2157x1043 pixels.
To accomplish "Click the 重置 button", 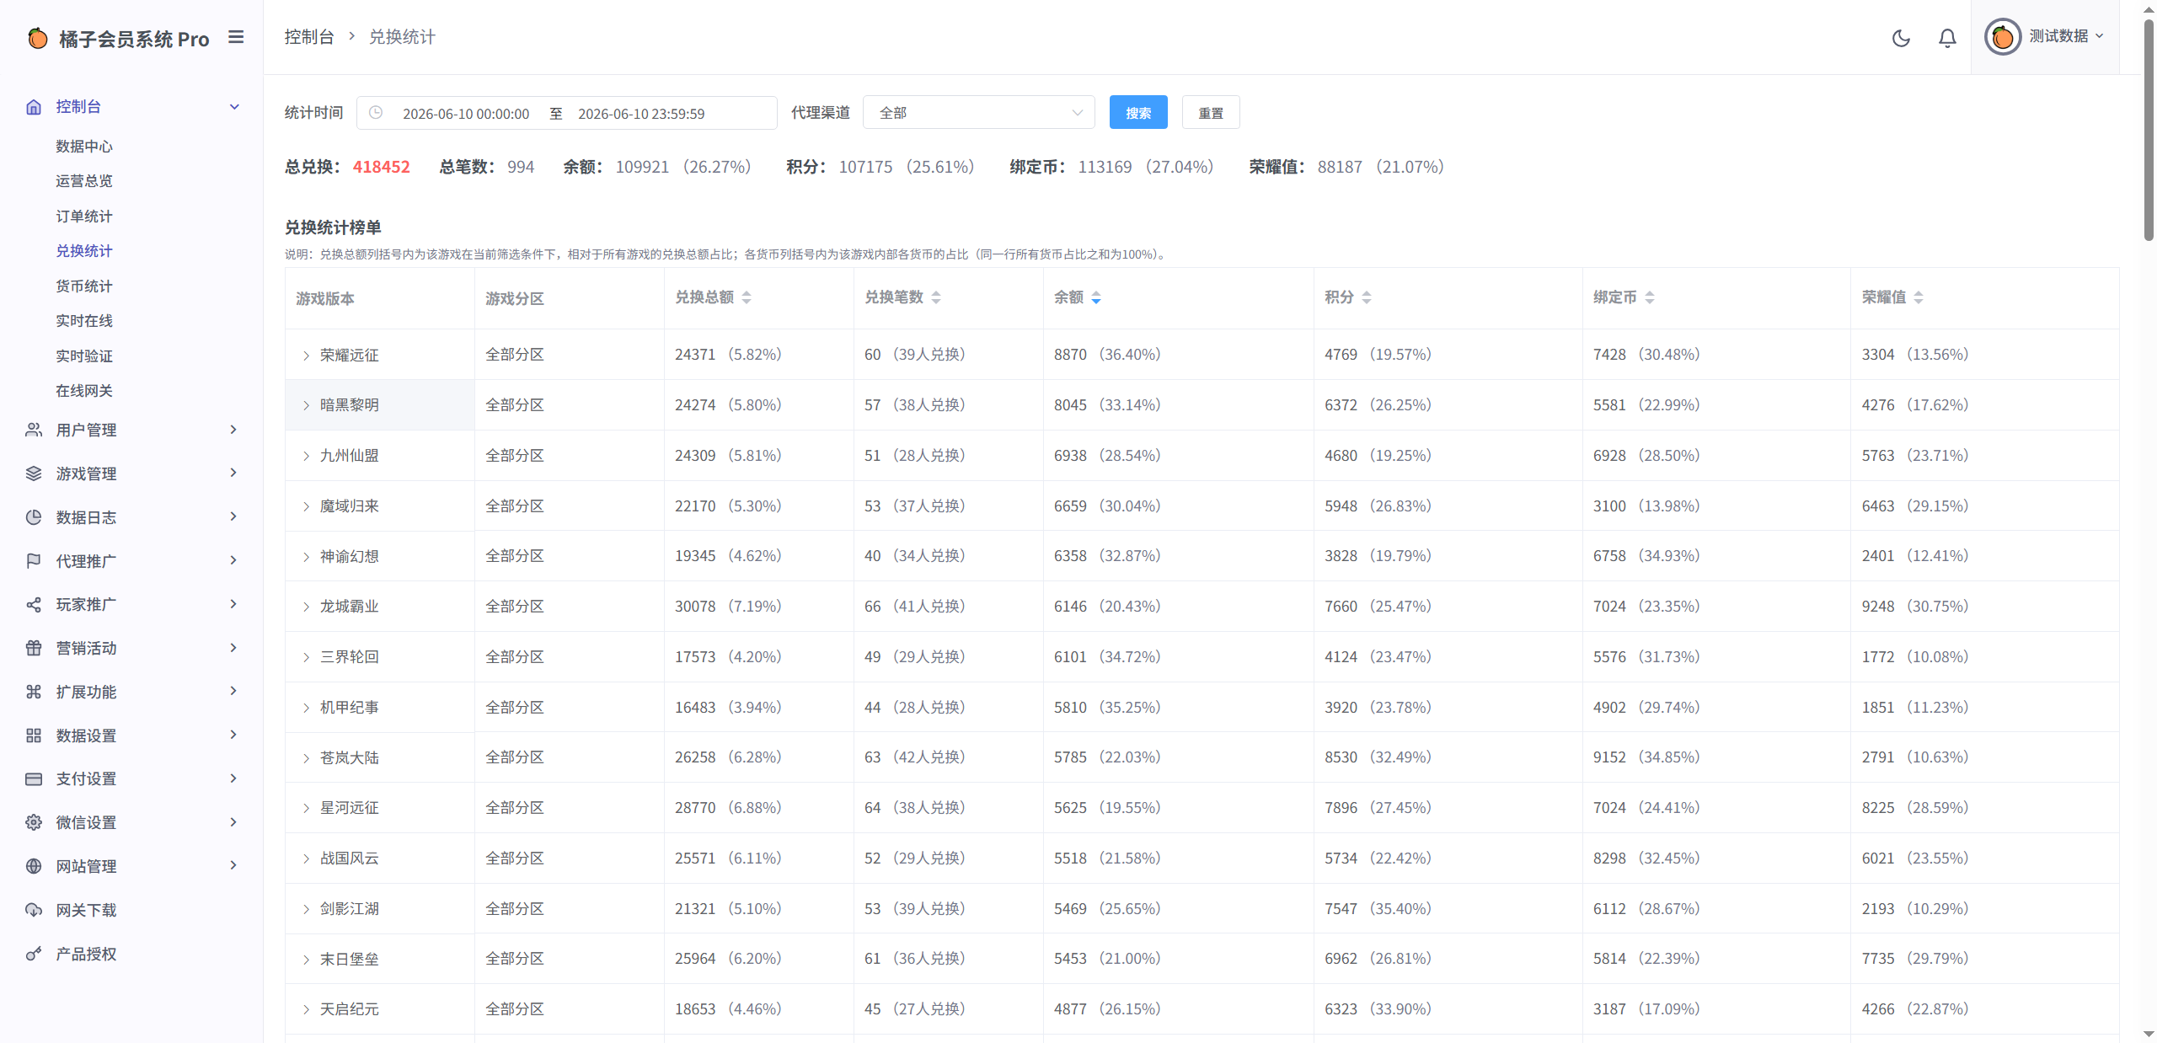I will [x=1211, y=112].
